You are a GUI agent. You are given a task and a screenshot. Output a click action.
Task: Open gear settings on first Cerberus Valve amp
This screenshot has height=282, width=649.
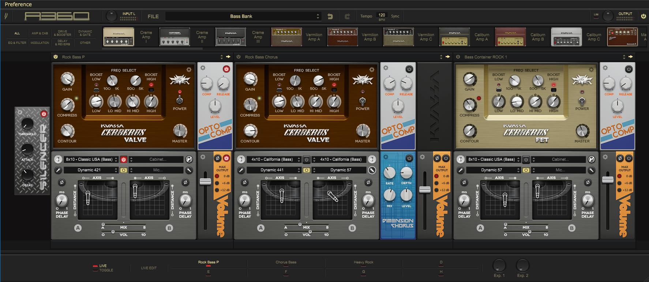189,70
